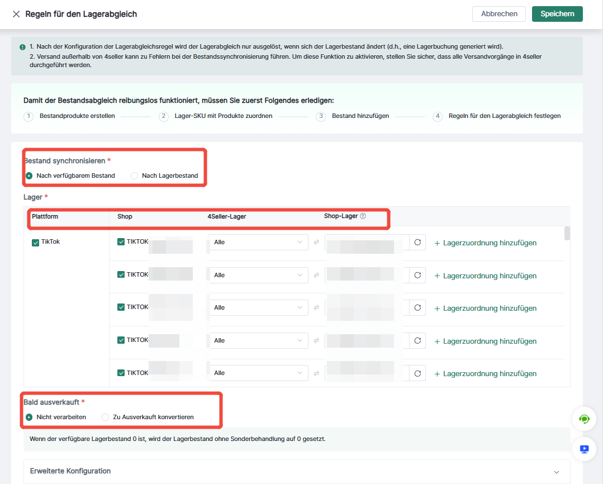The height and width of the screenshot is (484, 603).
Task: Refresh shop warehouse in third row
Action: [417, 308]
